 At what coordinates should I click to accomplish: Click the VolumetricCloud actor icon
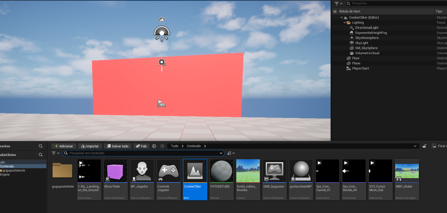point(352,53)
